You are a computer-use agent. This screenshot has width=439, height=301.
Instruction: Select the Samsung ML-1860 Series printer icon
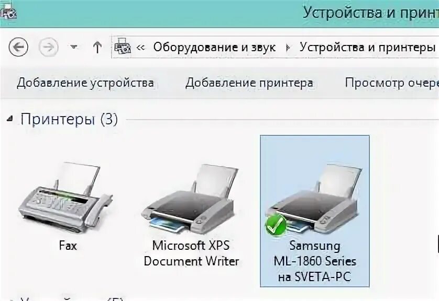coord(314,200)
